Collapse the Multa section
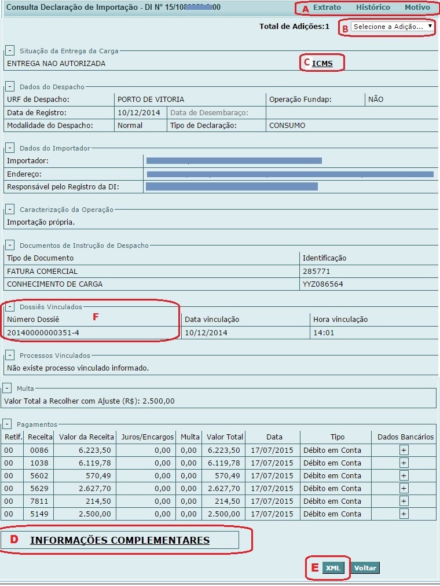 [x=7, y=389]
